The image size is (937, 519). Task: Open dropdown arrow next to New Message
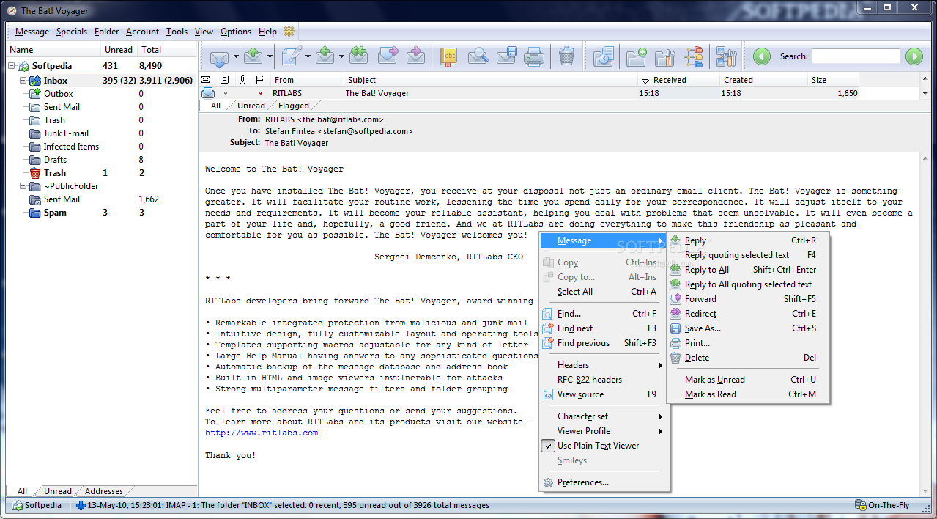pos(308,56)
